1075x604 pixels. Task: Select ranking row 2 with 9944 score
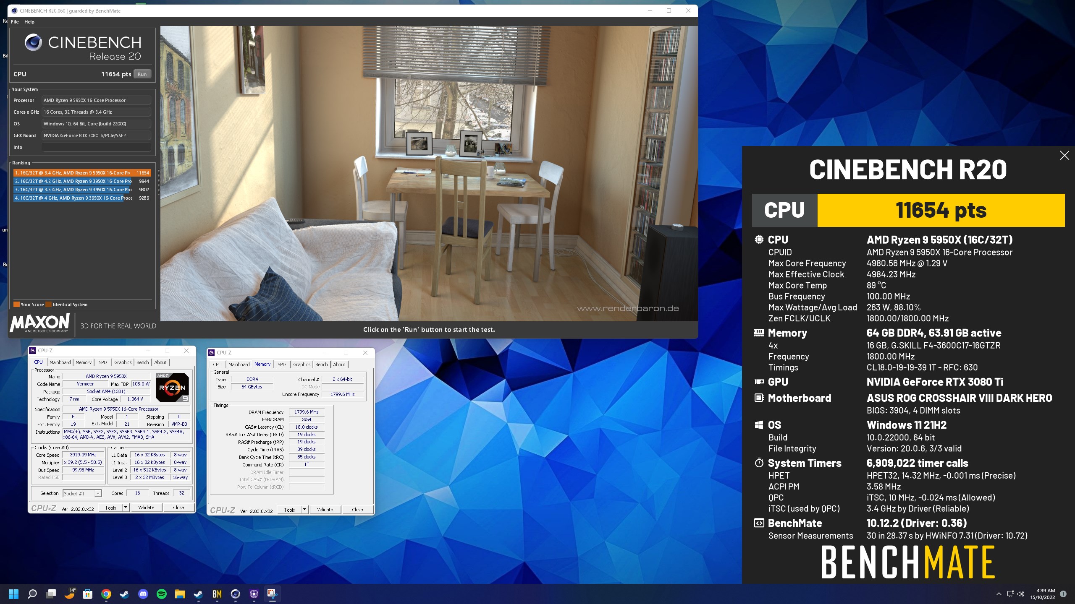pos(82,181)
